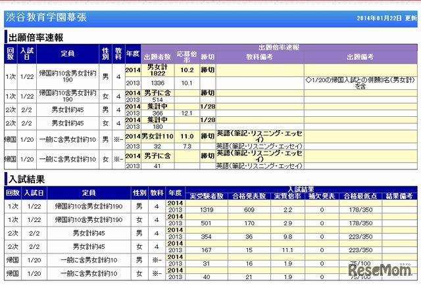The height and width of the screenshot is (285, 421).
Task: Select the 1319 examinees cell
Action: (x=207, y=209)
